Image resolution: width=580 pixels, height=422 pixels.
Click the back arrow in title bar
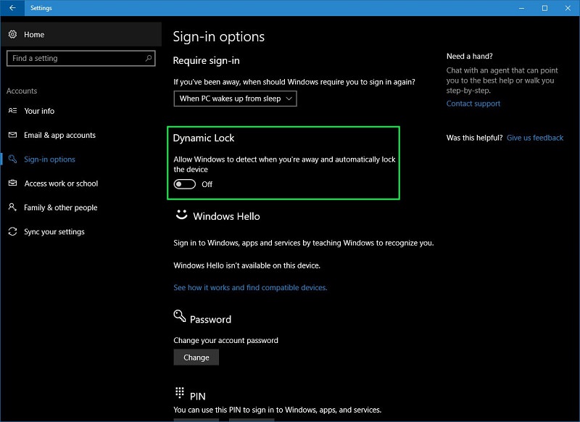[12, 8]
